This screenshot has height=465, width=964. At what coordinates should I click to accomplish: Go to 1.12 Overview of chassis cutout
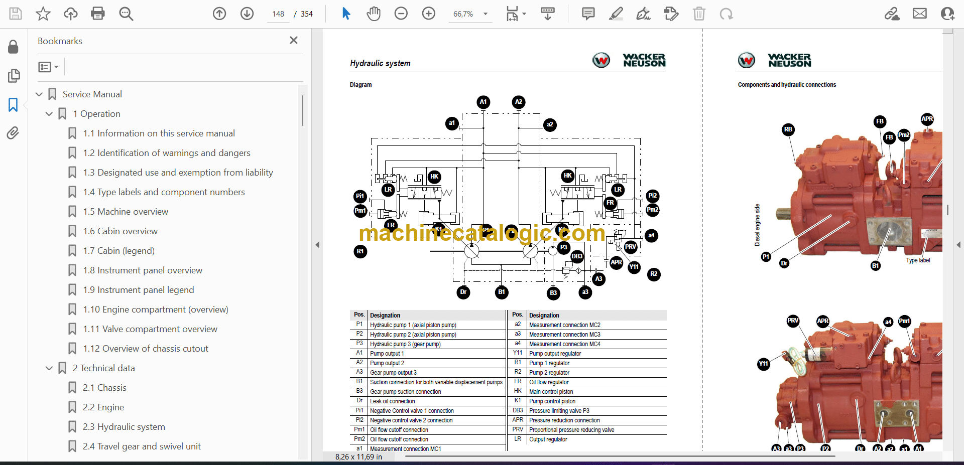pyautogui.click(x=146, y=349)
